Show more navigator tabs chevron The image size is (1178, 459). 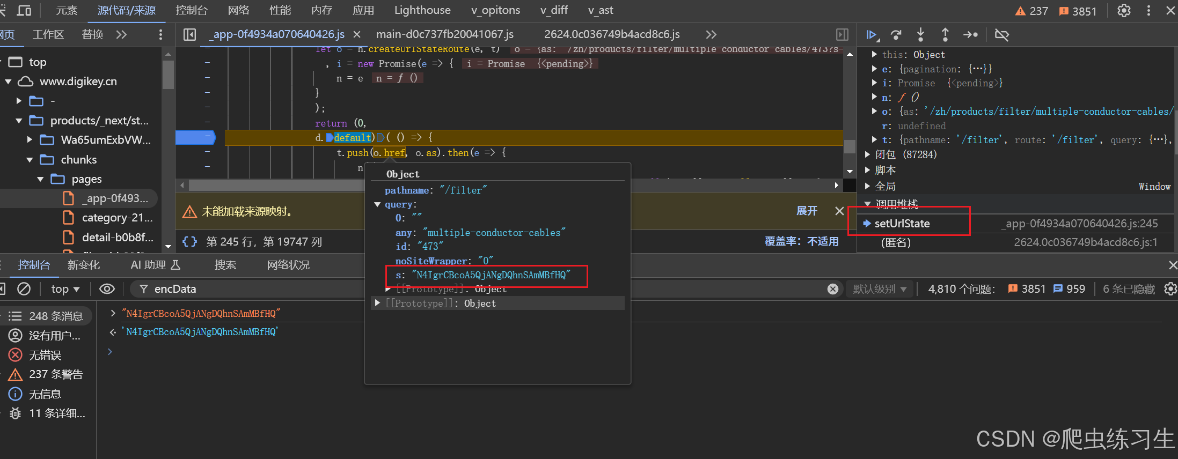(121, 34)
